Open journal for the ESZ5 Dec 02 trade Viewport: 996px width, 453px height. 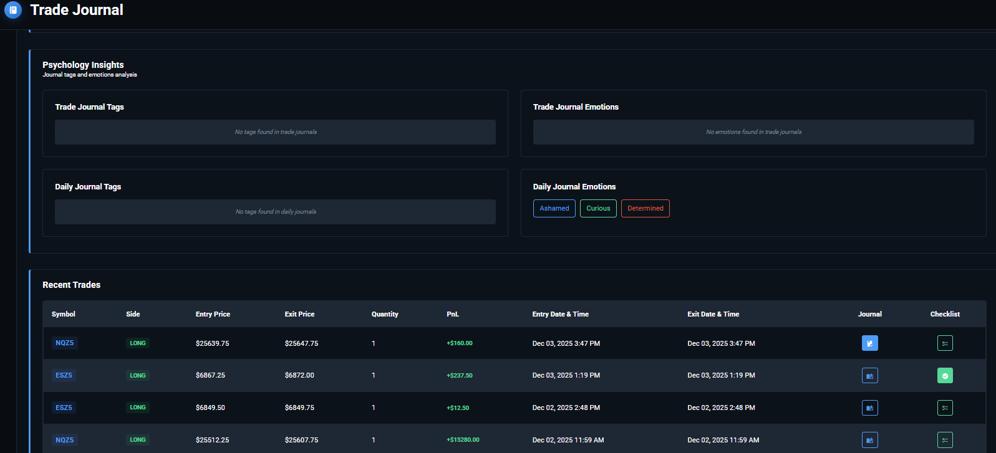(x=869, y=408)
